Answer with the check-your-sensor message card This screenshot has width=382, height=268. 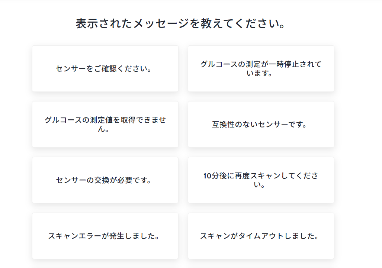point(105,69)
